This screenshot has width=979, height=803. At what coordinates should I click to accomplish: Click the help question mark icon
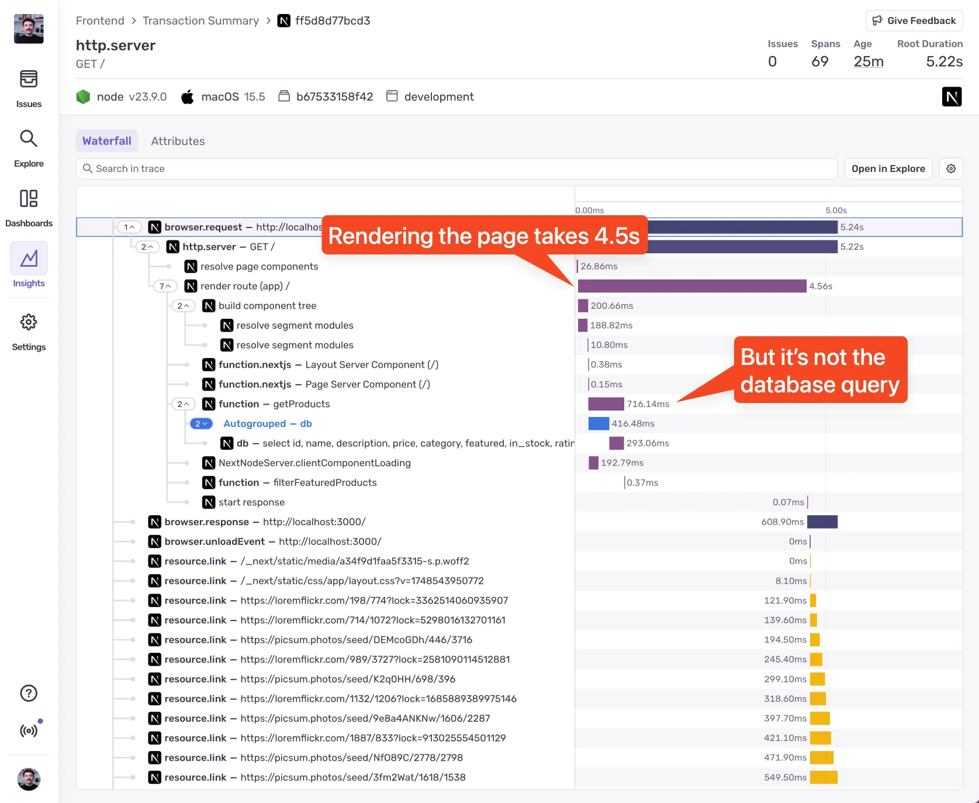(29, 693)
